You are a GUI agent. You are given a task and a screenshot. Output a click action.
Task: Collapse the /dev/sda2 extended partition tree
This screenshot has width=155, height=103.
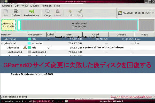click(x=2, y=43)
